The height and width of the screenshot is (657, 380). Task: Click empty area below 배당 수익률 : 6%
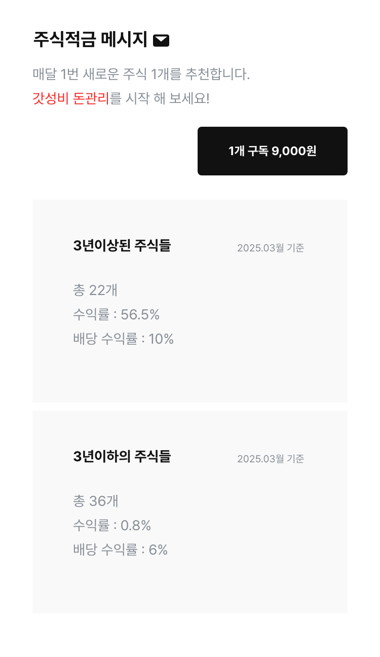coord(190,586)
